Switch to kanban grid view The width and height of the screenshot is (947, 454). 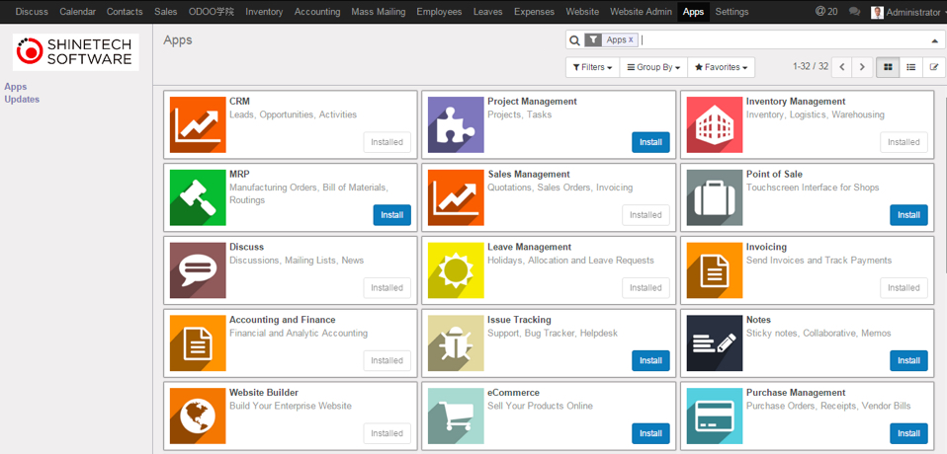[888, 67]
